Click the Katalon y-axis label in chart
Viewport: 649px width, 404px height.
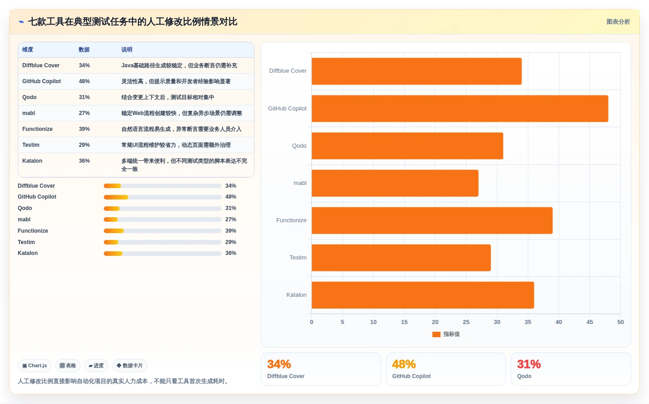pos(296,295)
